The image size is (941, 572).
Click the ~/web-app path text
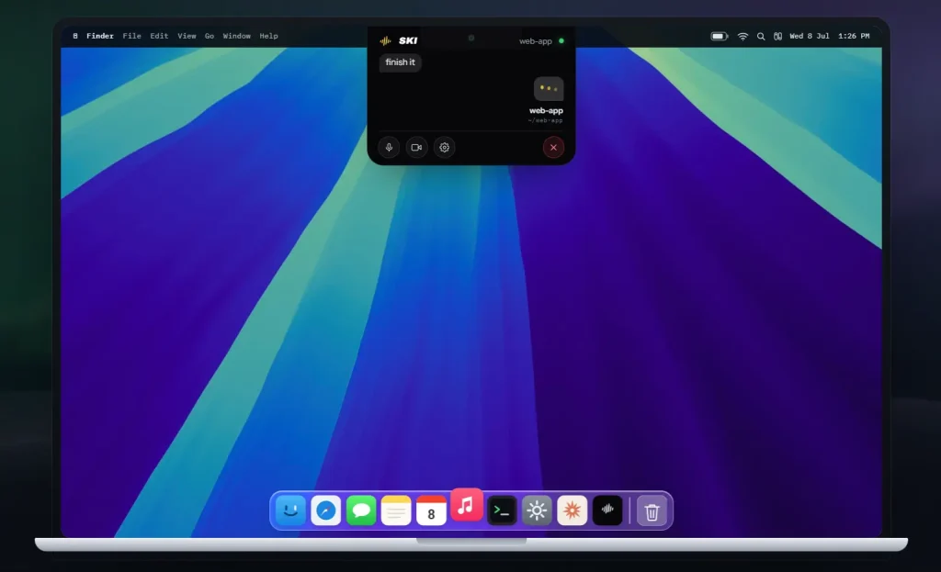point(546,120)
